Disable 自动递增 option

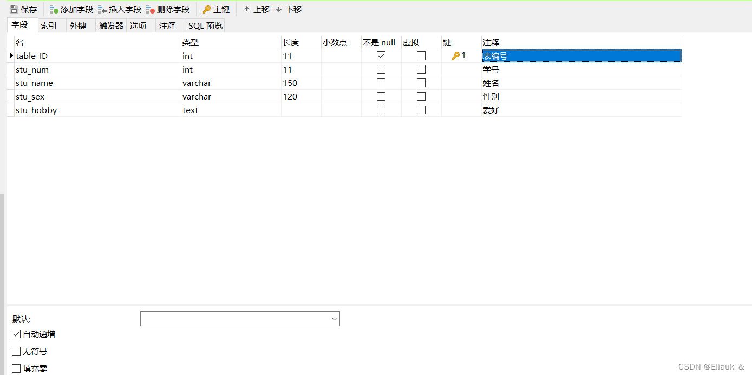(x=16, y=333)
